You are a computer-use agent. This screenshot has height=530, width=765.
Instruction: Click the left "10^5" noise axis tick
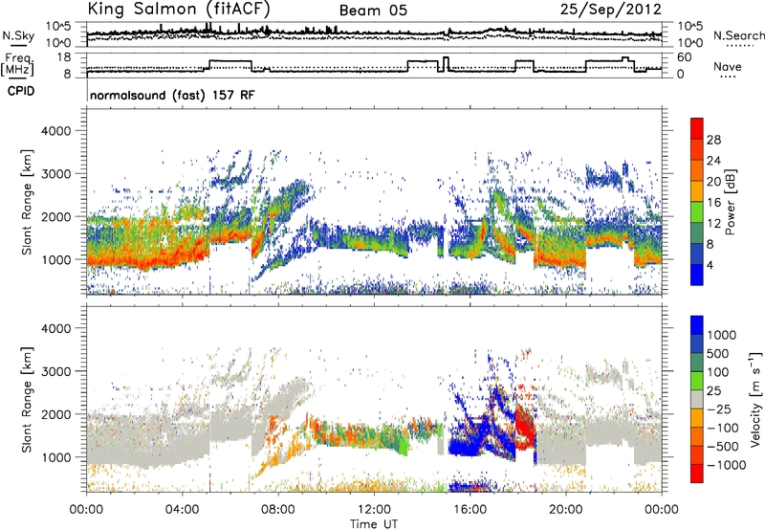click(x=58, y=26)
